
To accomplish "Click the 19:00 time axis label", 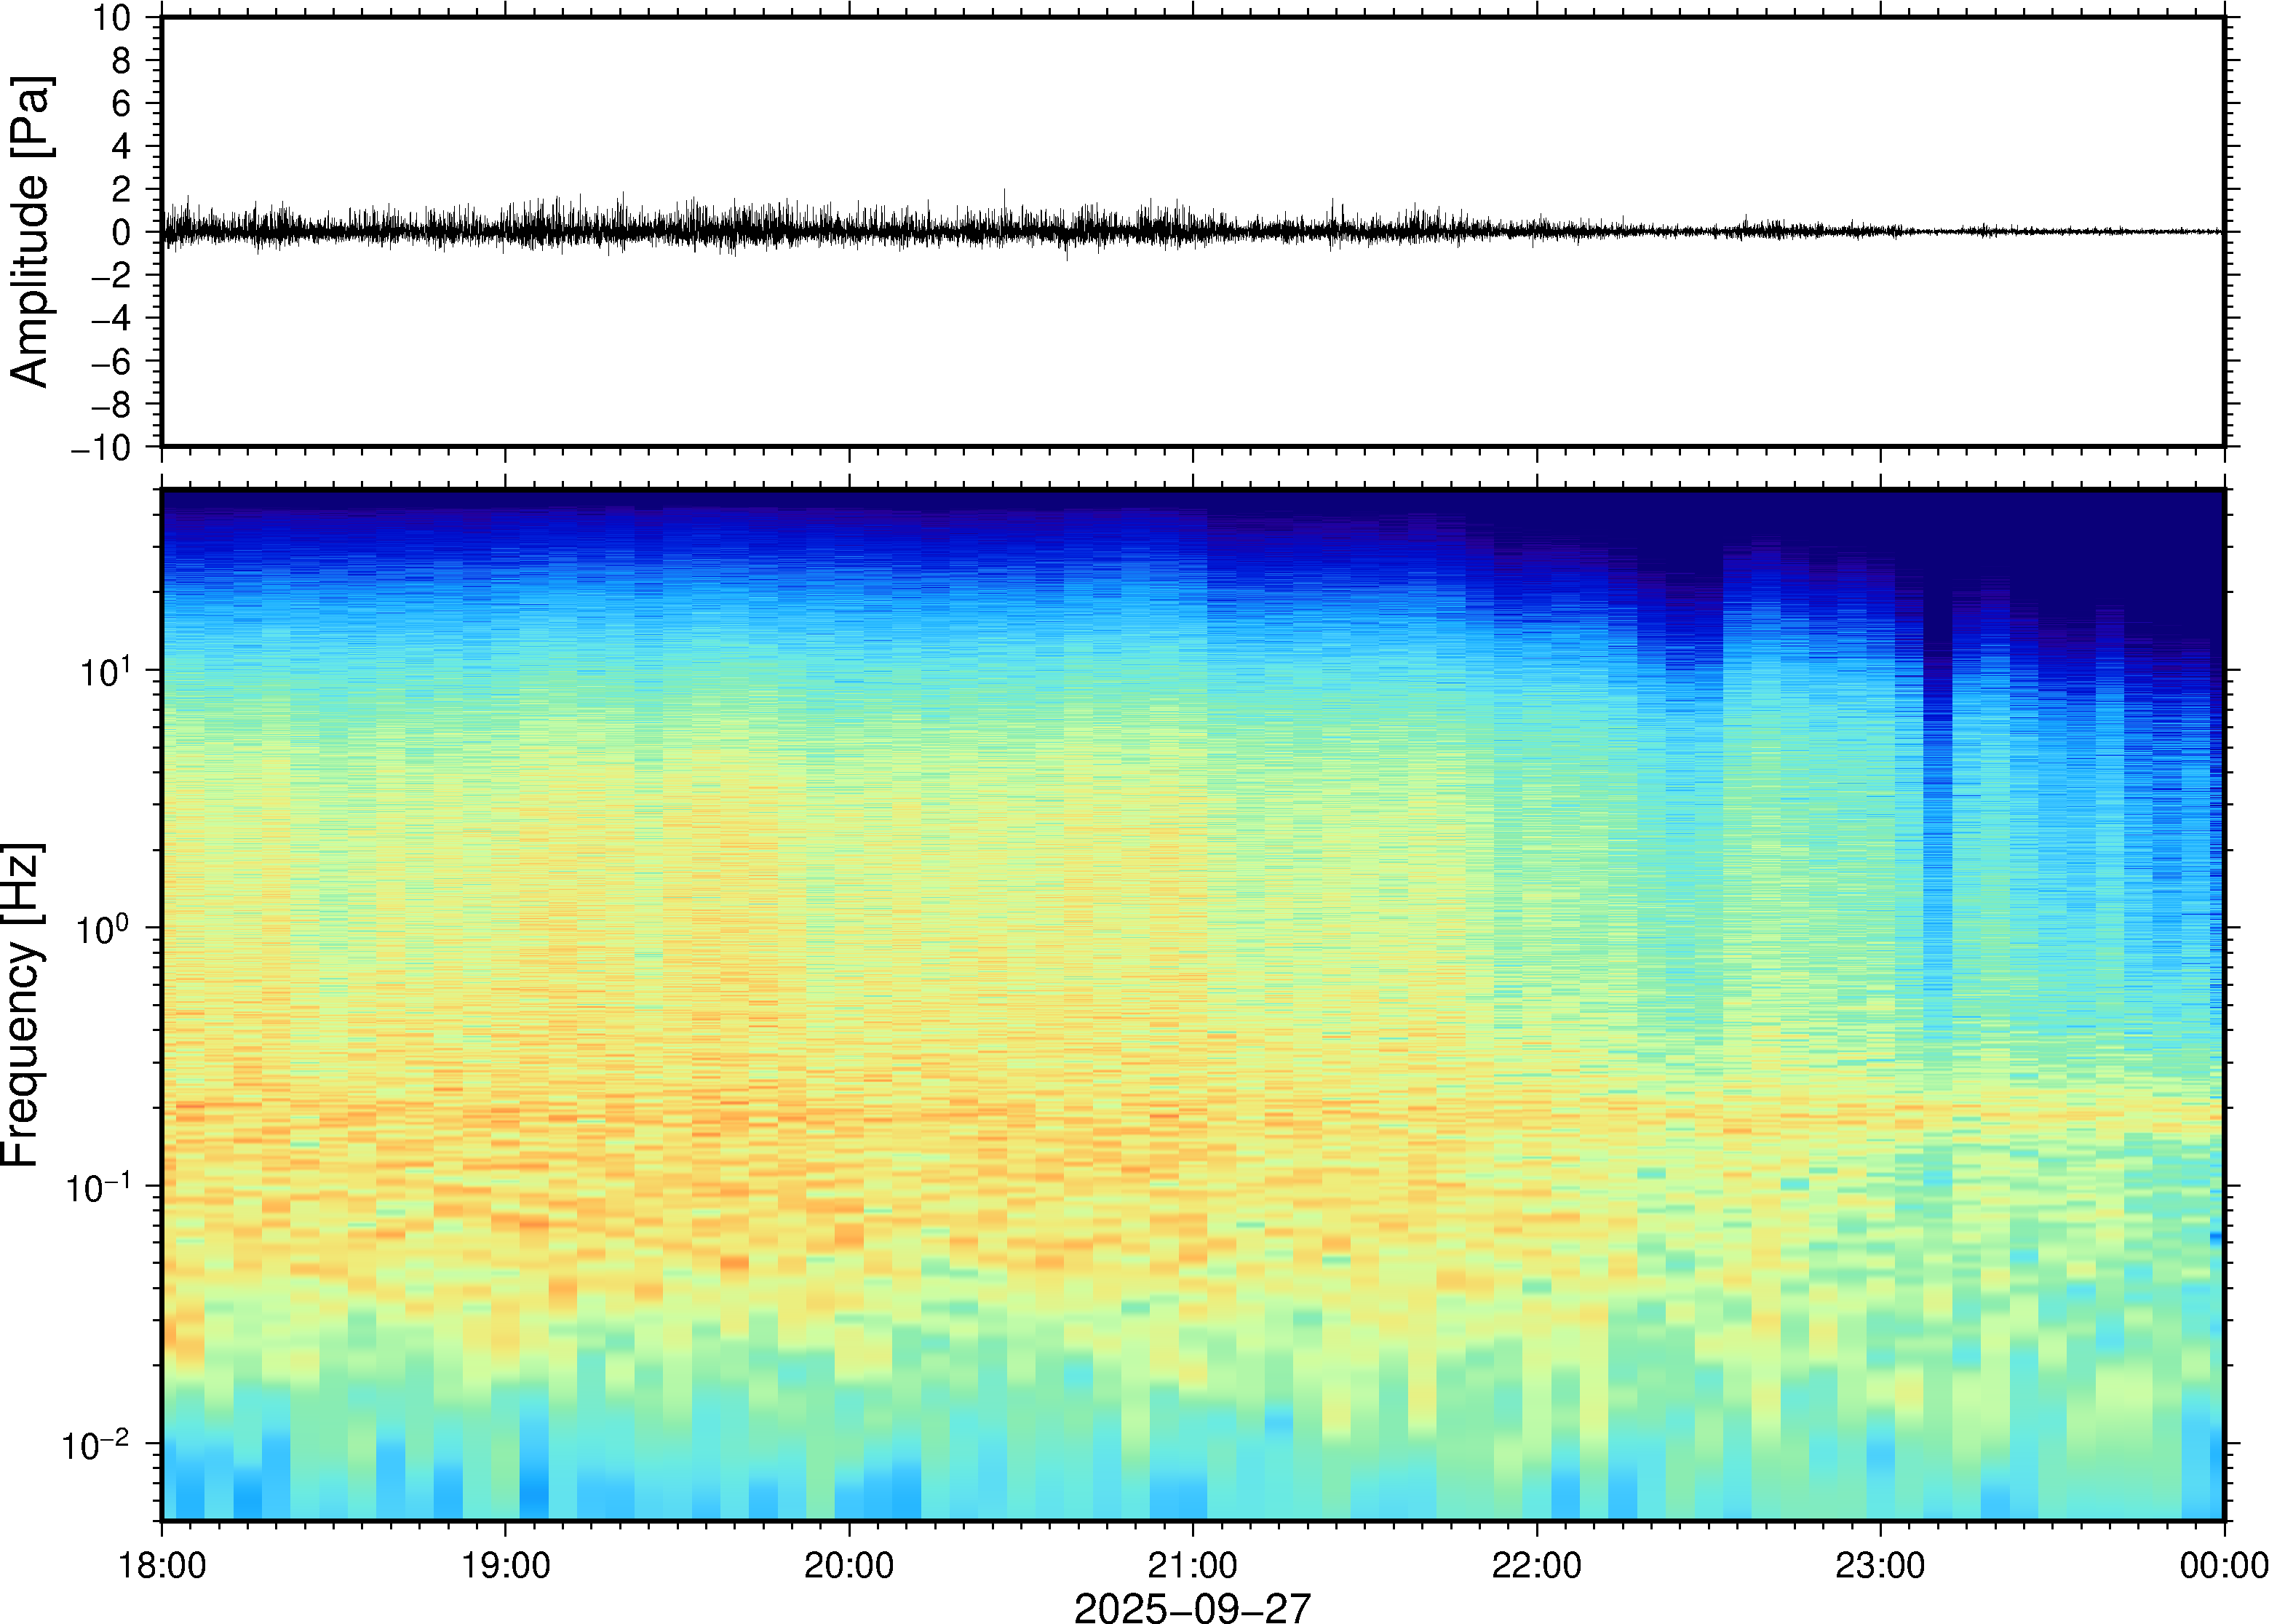I will (505, 1565).
